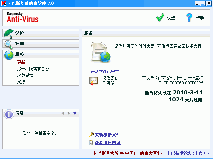Minimize the Kaspersky window

(x=197, y=3)
